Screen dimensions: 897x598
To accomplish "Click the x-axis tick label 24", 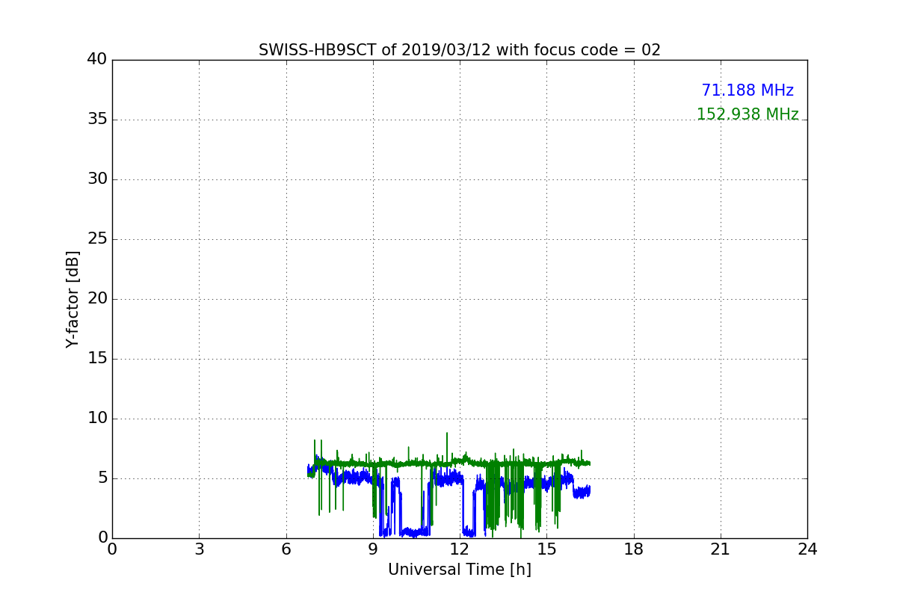I will 807,549.
